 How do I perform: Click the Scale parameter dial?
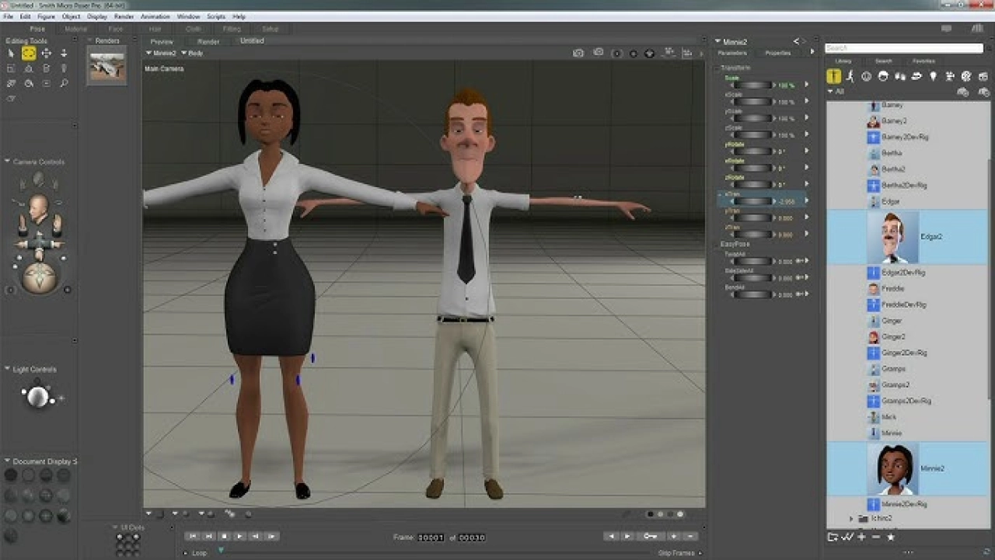pos(752,85)
